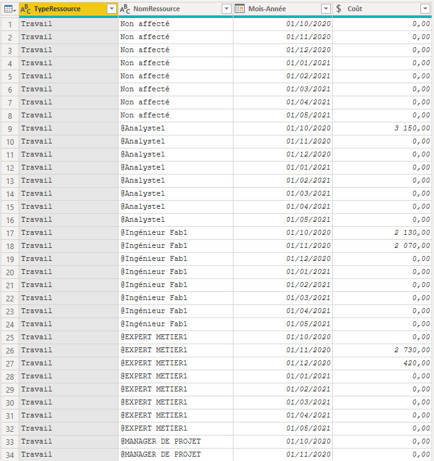Open the Mois-Année filter dropdown
Image resolution: width=434 pixels, height=461 pixels.
click(x=326, y=9)
